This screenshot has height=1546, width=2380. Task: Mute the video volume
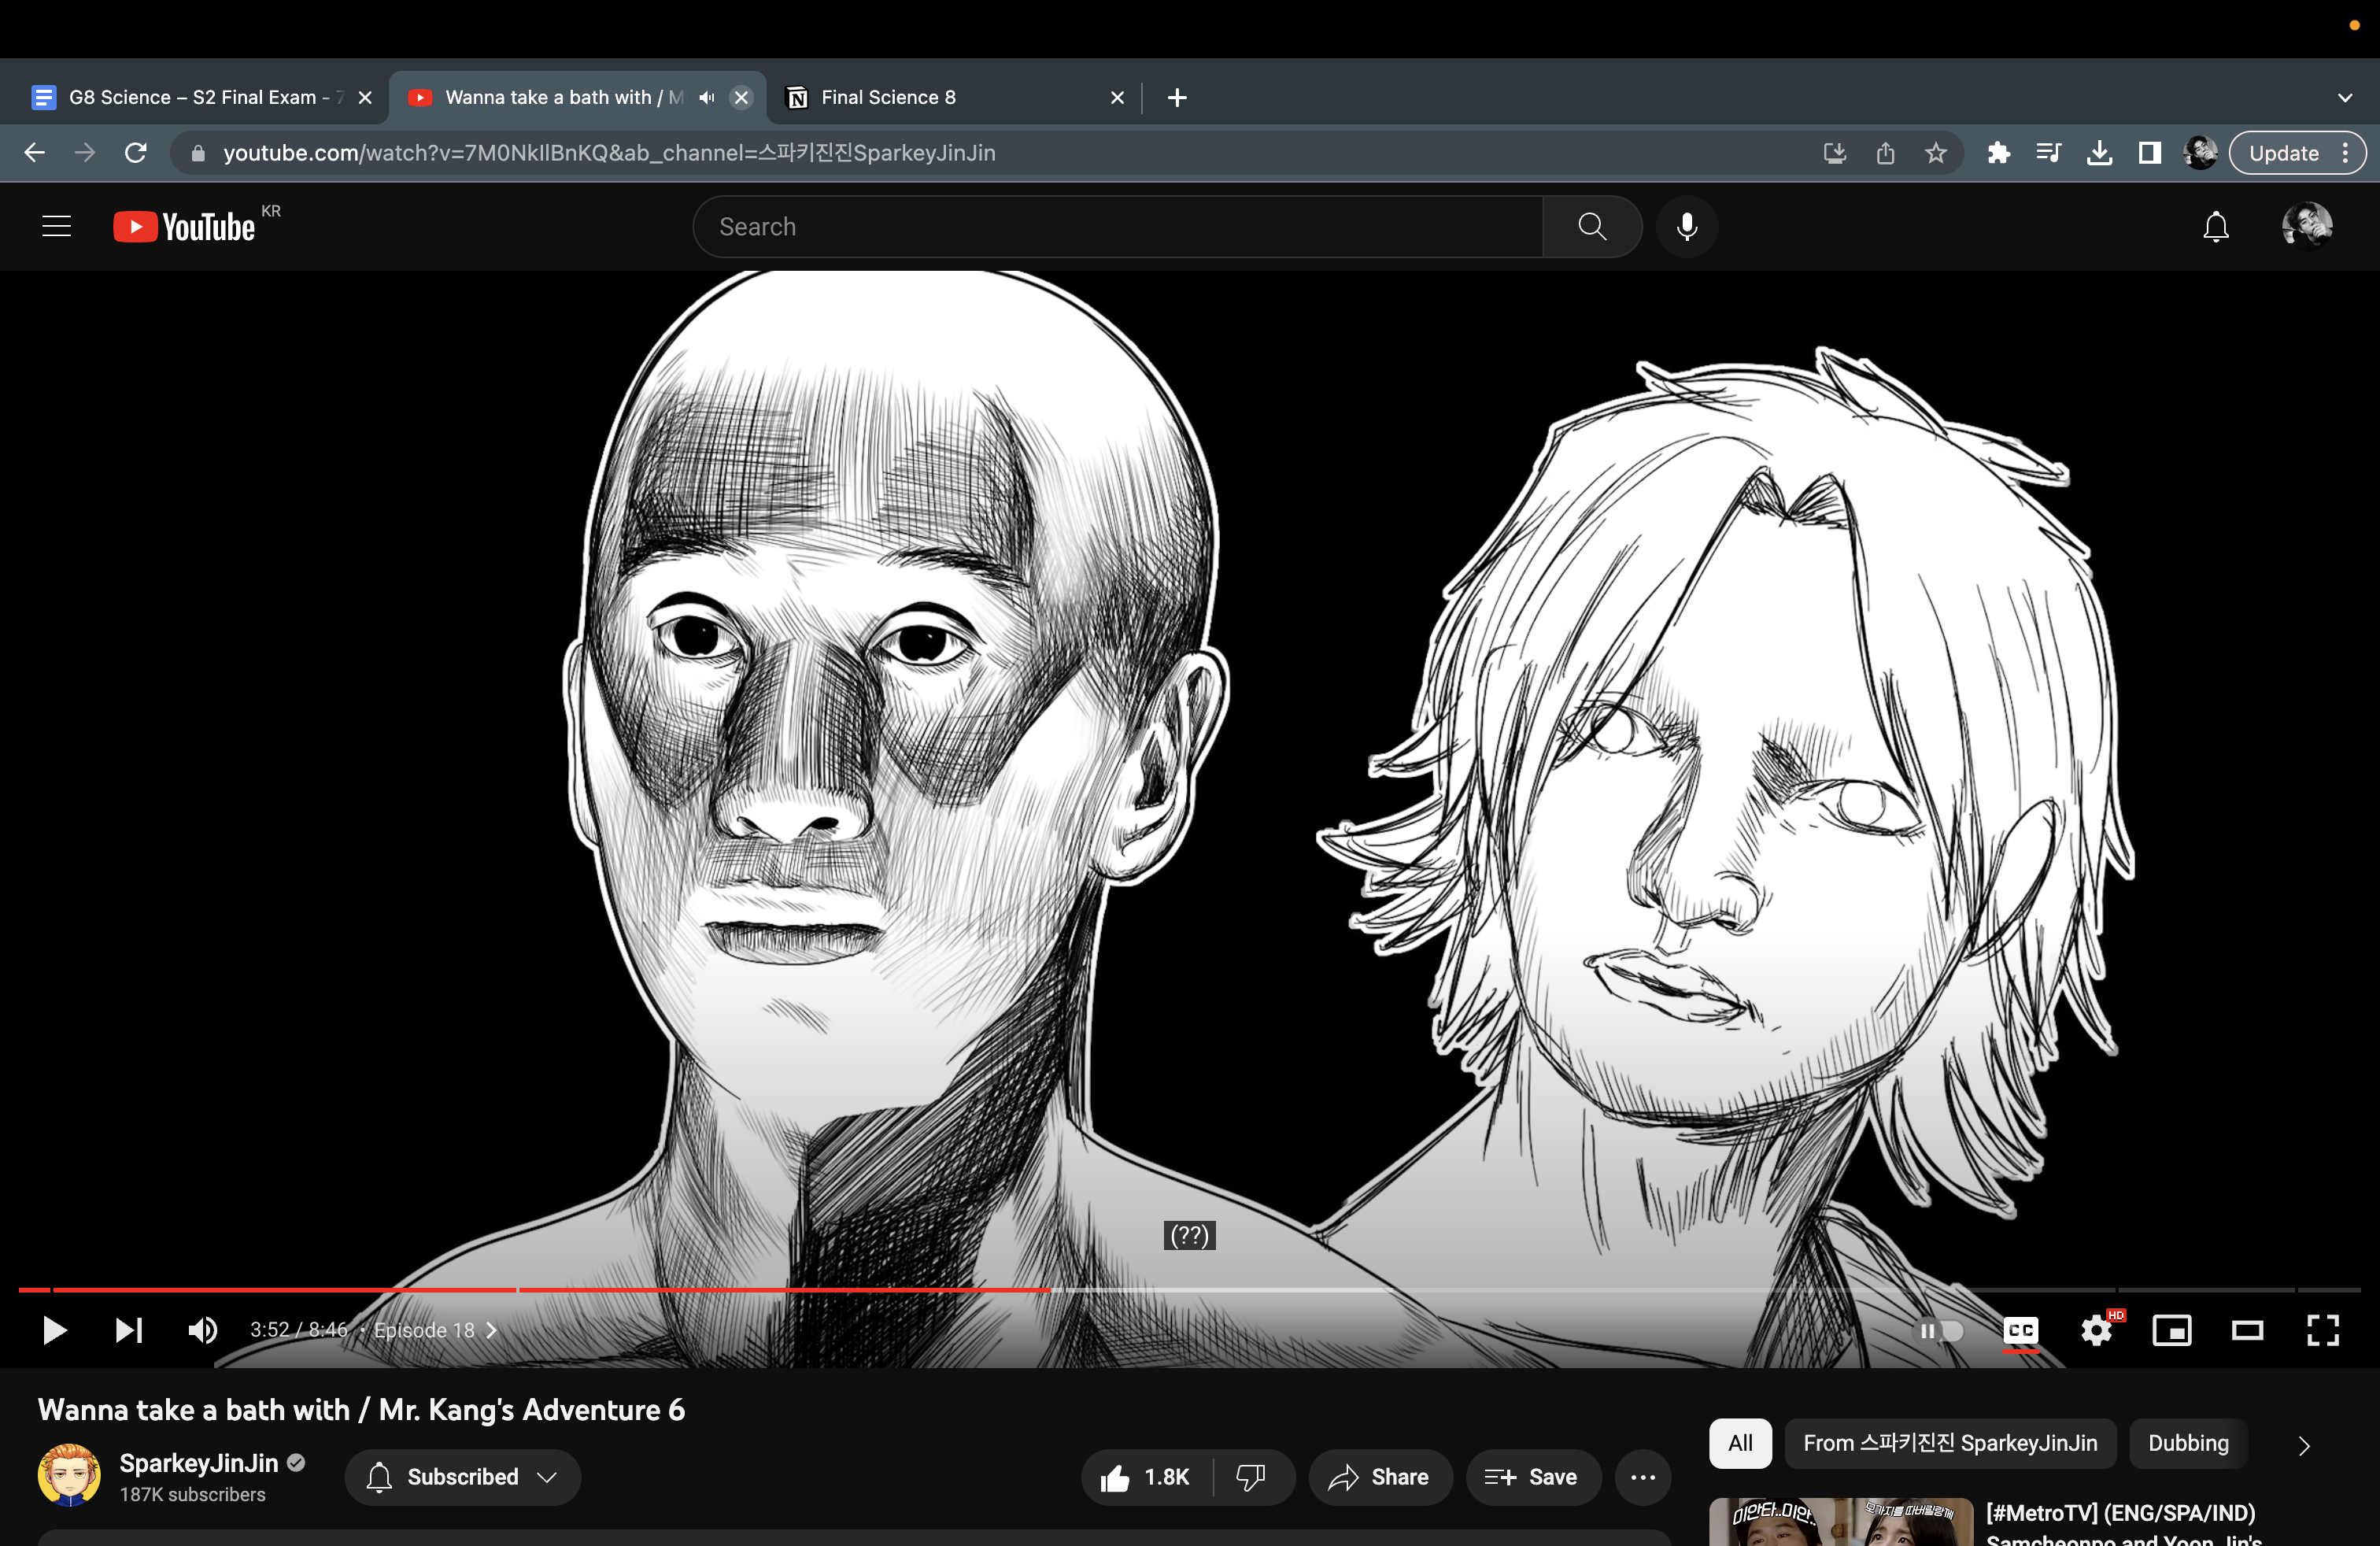pyautogui.click(x=202, y=1330)
